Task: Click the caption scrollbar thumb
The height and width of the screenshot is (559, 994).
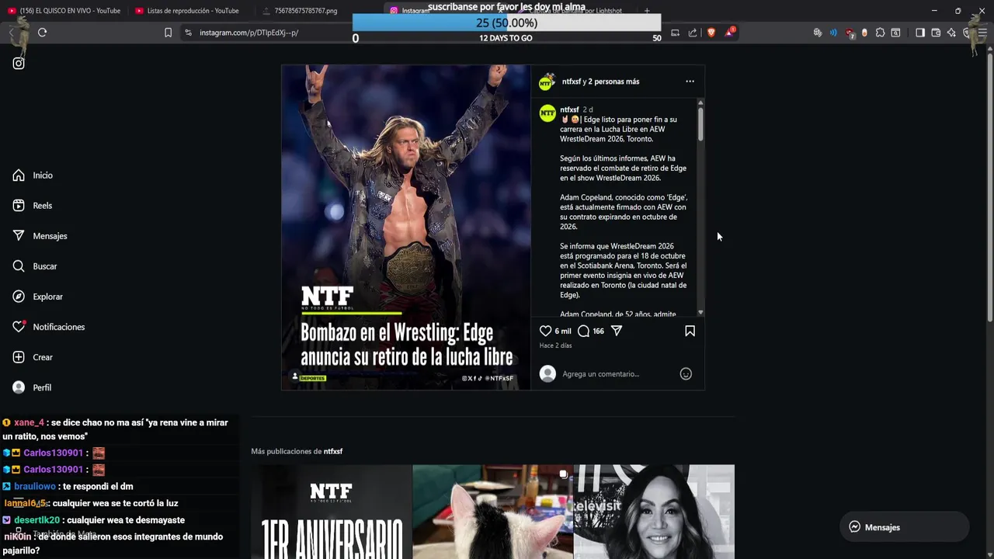Action: pos(700,124)
